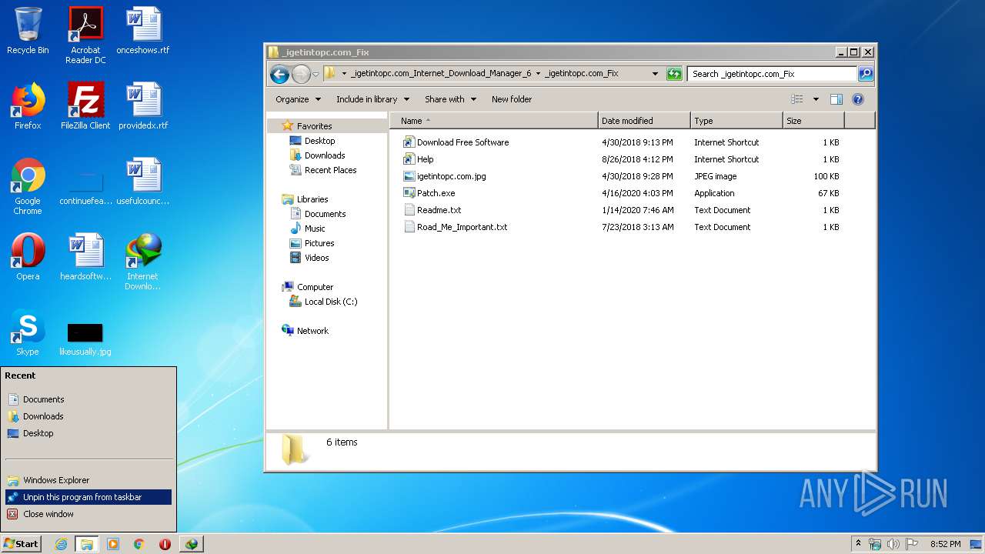Click Internet Download Manager taskbar icon
985x554 pixels.
[x=191, y=544]
